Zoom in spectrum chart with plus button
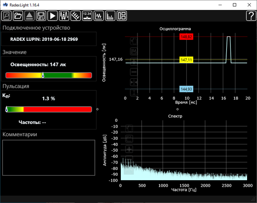Viewport: 257px width, 203px height. click(129, 149)
